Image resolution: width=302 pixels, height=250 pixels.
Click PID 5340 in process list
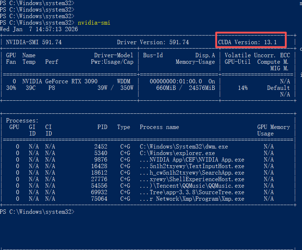[101, 153]
